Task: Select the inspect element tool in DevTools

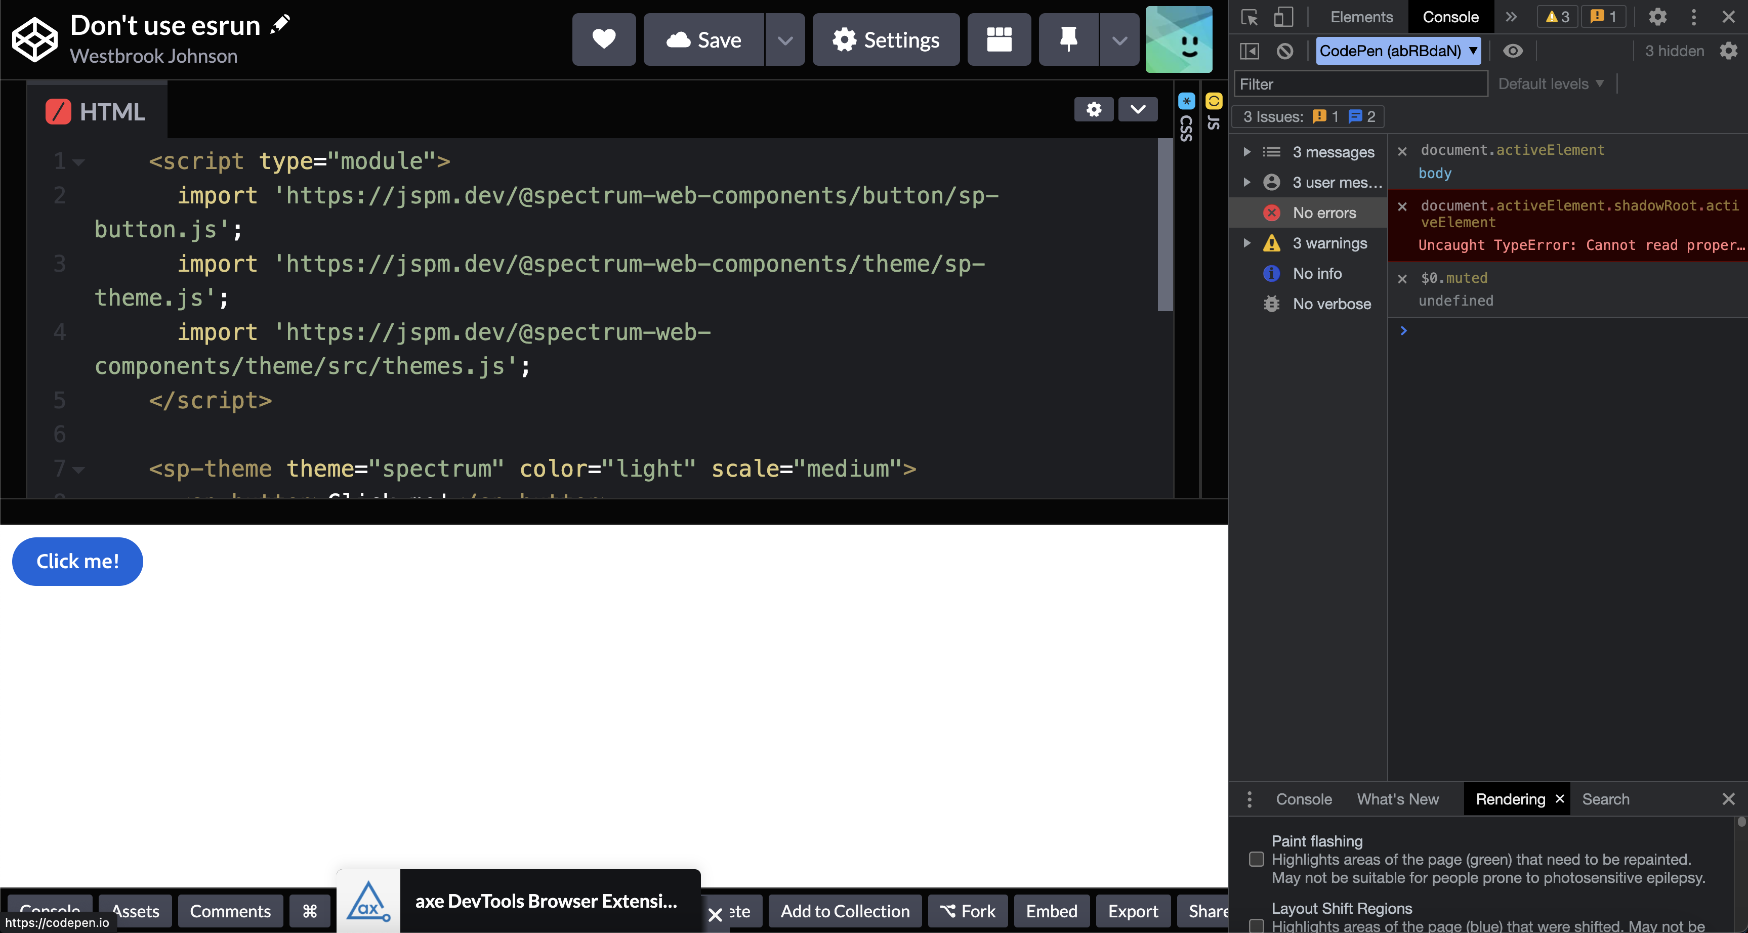Action: [x=1248, y=17]
